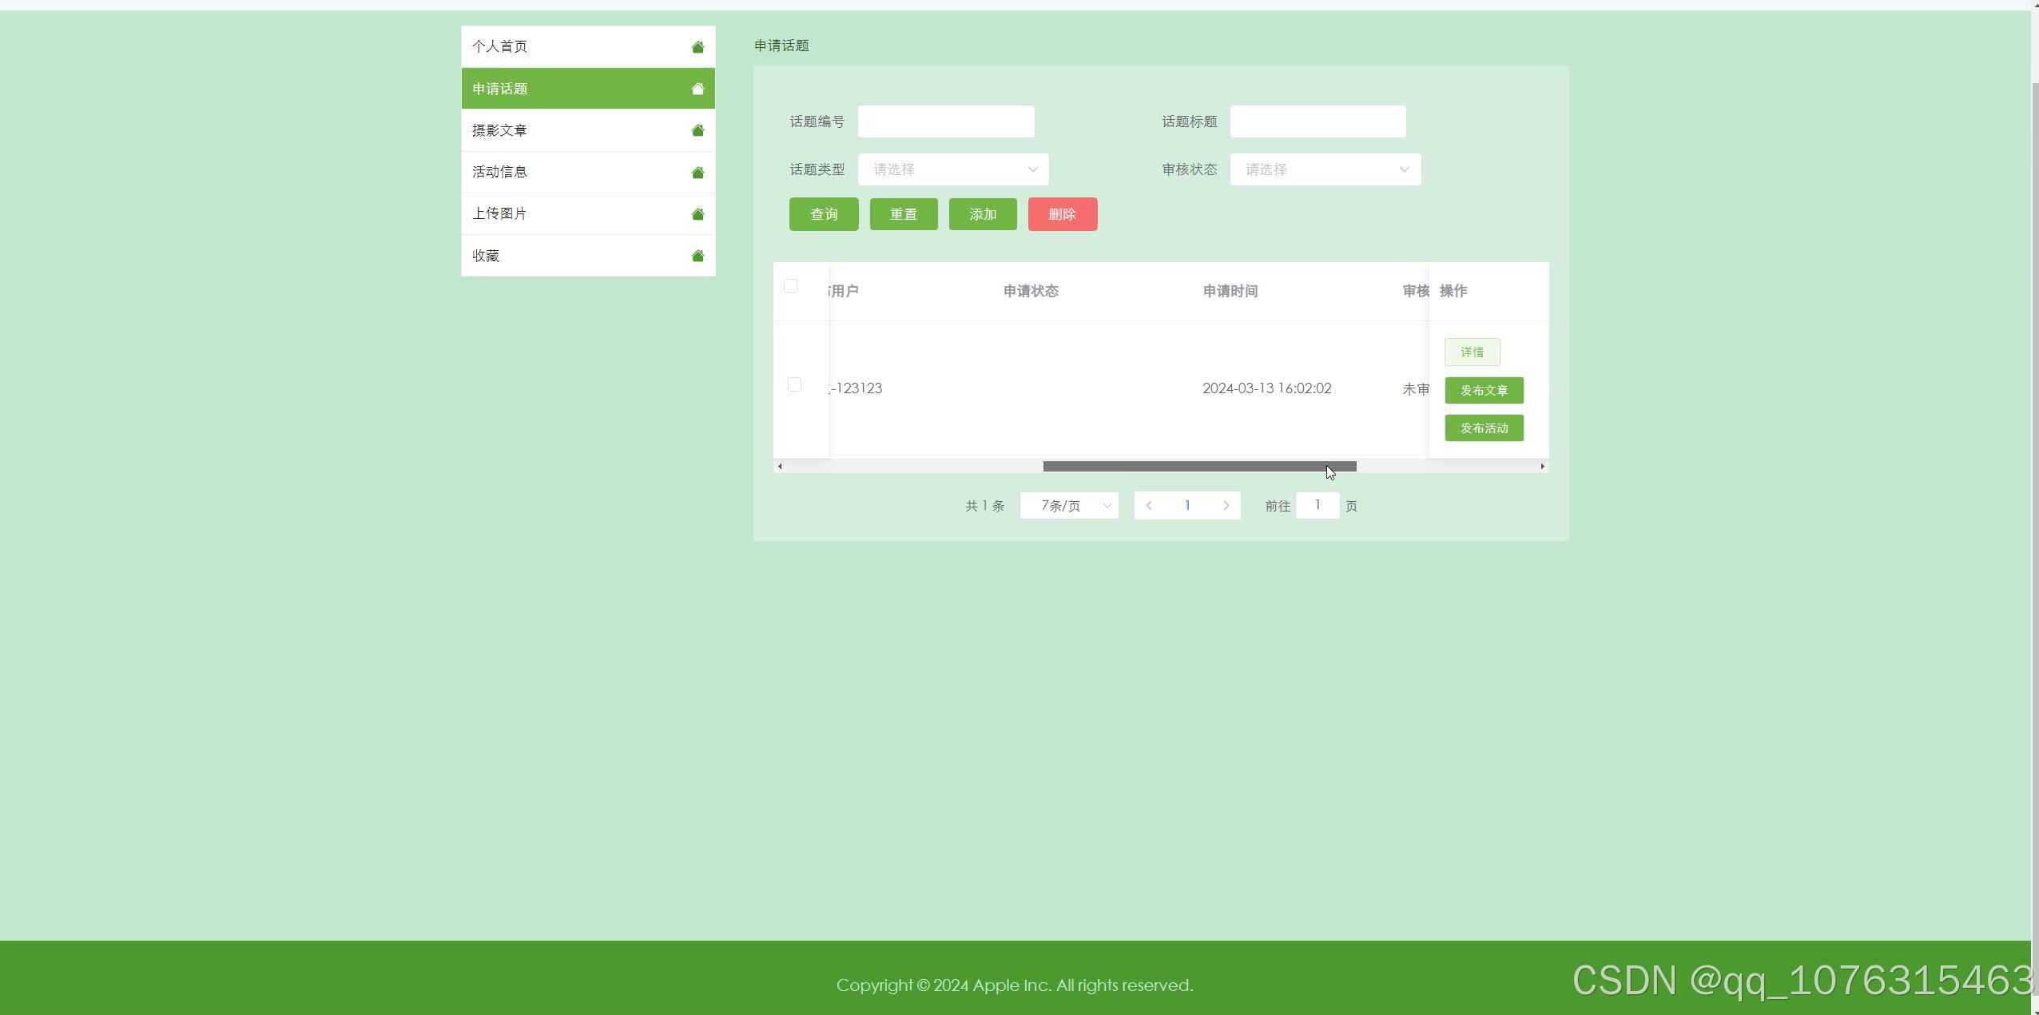Open the 审核状态 dropdown
Screen dimensions: 2039x1015
click(1325, 169)
